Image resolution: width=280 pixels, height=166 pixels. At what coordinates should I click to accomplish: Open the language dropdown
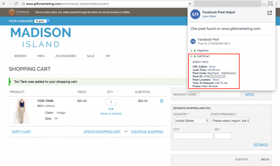(x=42, y=21)
